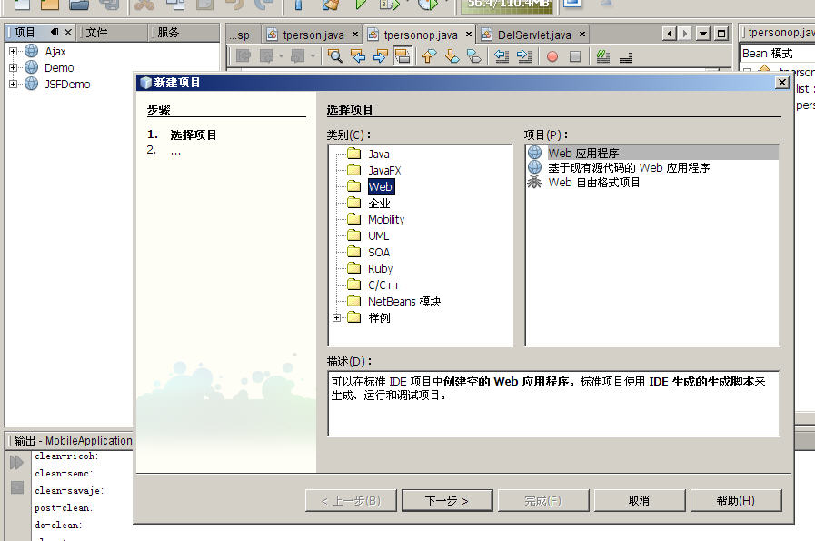Build the project with the hammer icon
Viewport: 815px width, 541px height.
tap(332, 7)
